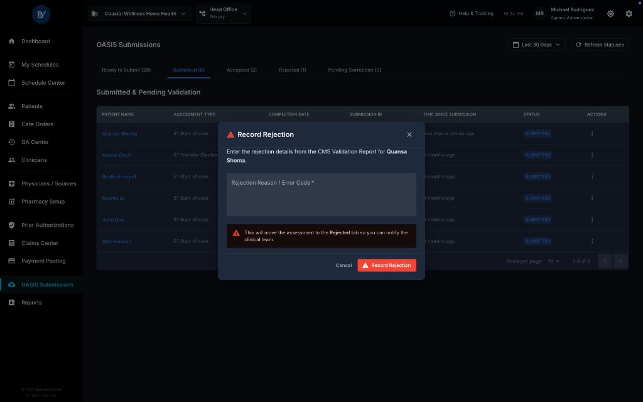The height and width of the screenshot is (402, 643).
Task: Open patient Aliyow Omar link
Action: (x=116, y=155)
